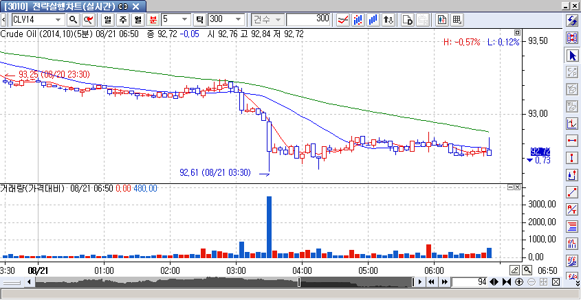Click the zoom magnifier below volume panel
Image resolution: width=581 pixels, height=300 pixels.
[527, 270]
